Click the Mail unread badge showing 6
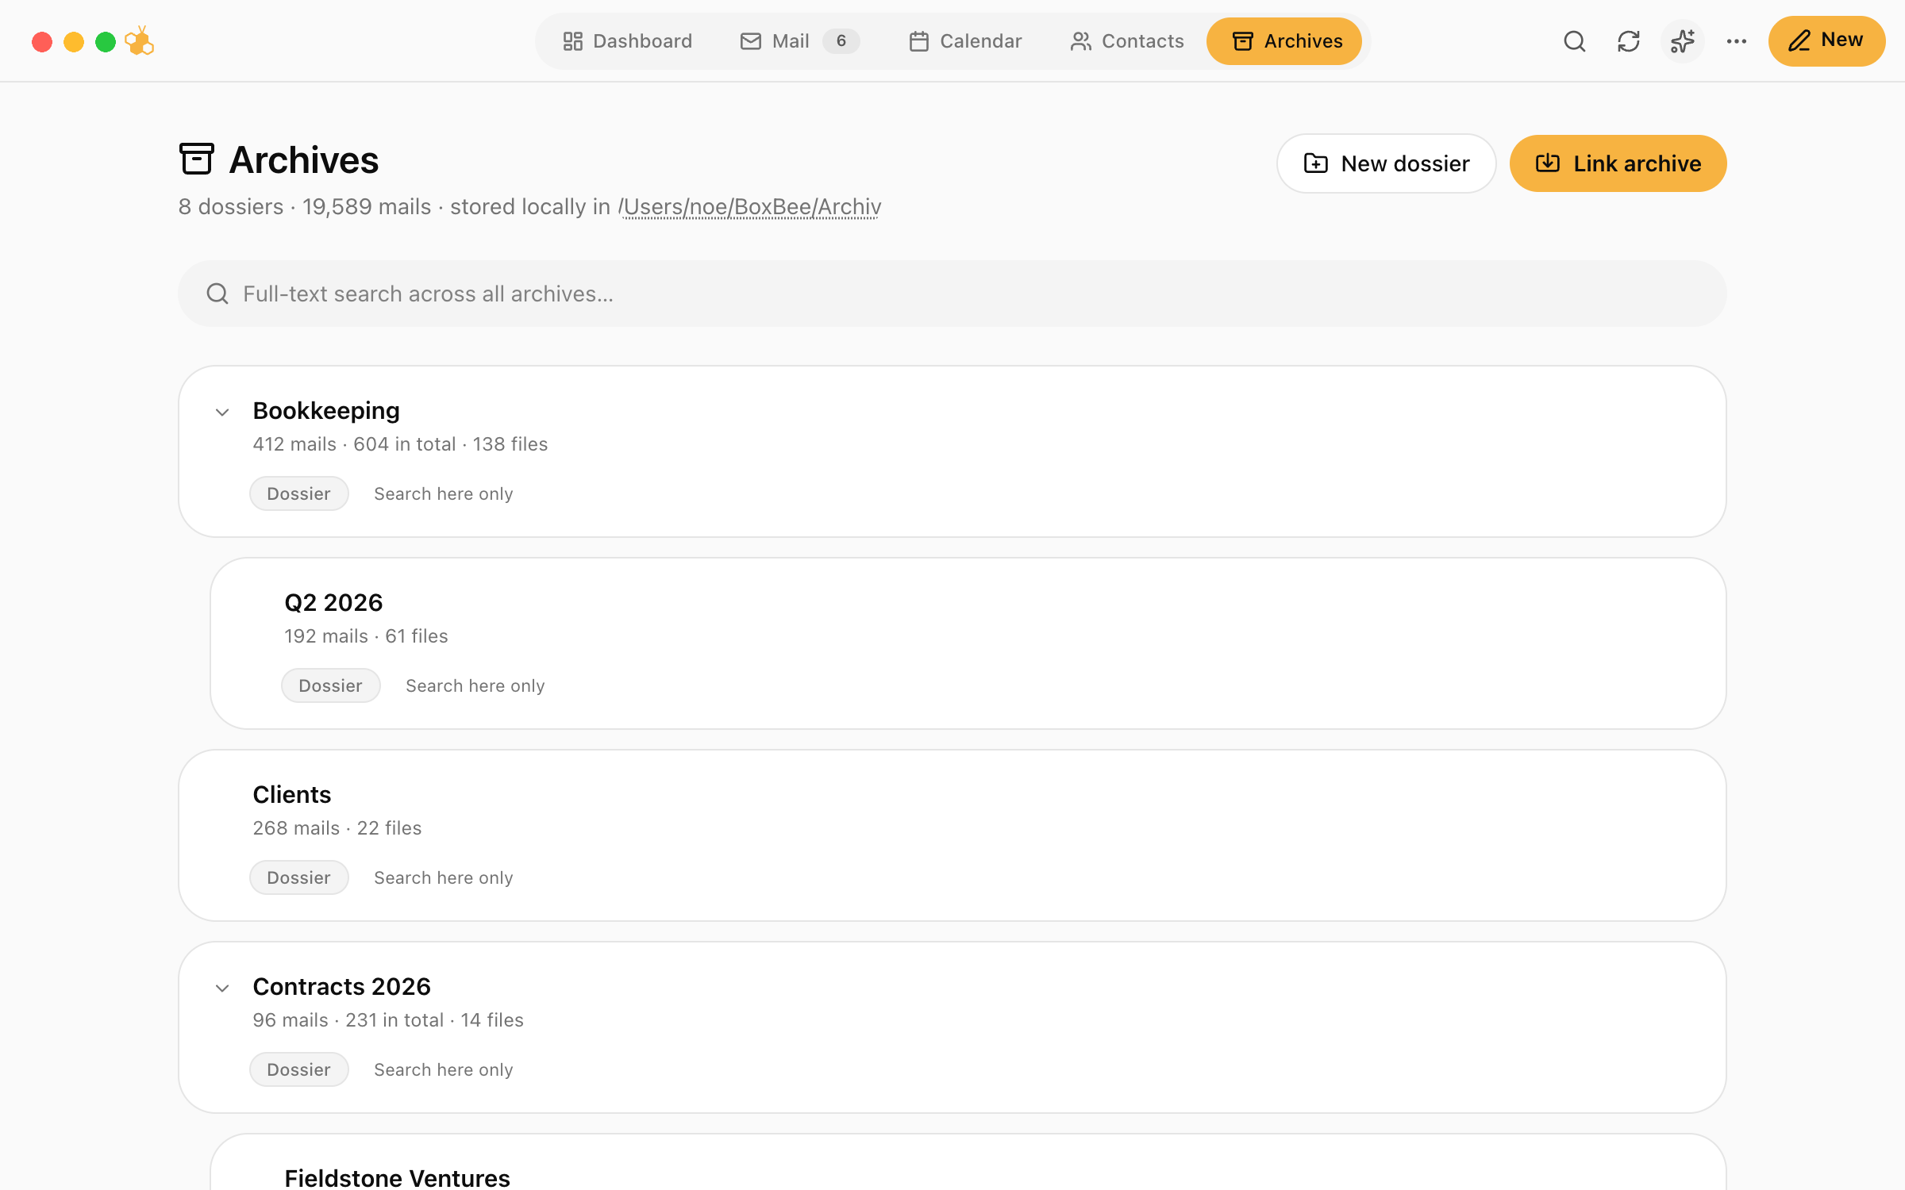This screenshot has width=1905, height=1190. (841, 41)
